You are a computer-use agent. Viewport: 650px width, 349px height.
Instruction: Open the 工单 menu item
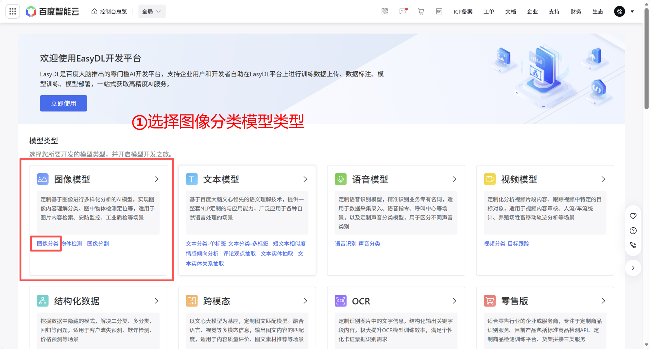click(x=489, y=12)
